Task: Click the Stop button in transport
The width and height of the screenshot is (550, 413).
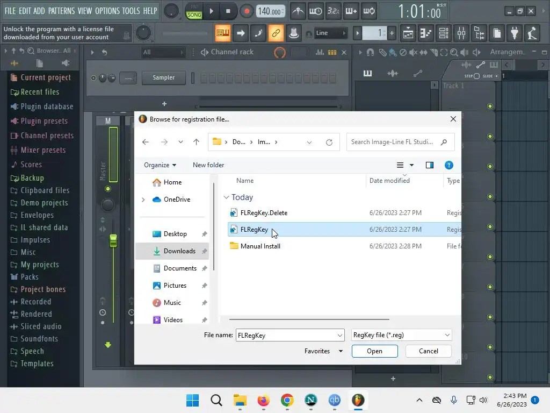Action: tap(228, 11)
